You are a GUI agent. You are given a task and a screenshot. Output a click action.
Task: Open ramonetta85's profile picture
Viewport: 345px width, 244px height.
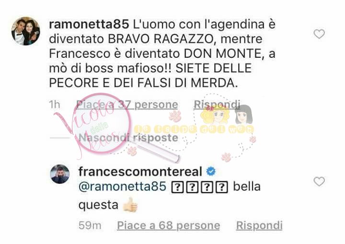pos(26,31)
